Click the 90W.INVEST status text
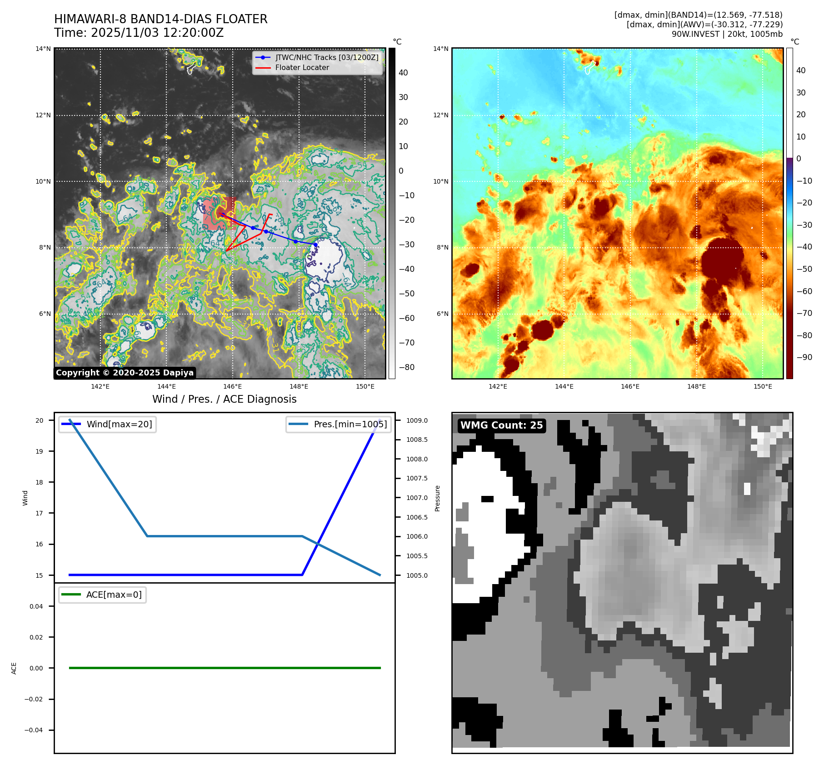The image size is (824, 770). click(x=727, y=34)
